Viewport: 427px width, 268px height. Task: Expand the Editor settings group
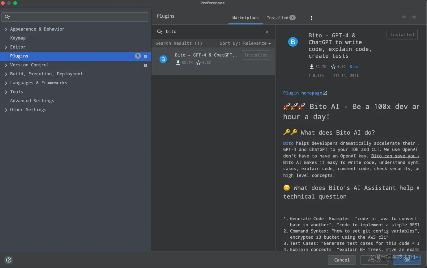point(6,47)
